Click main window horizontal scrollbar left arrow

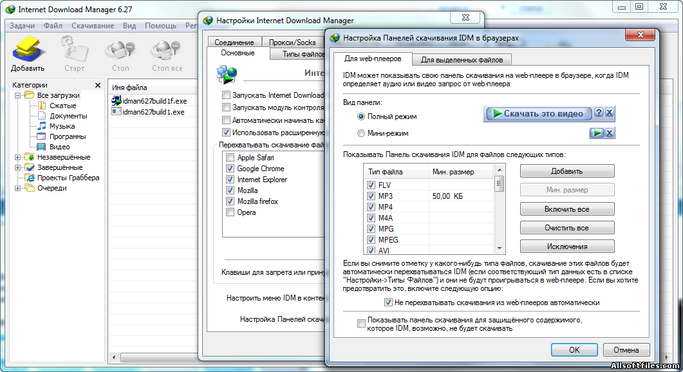pos(114,358)
